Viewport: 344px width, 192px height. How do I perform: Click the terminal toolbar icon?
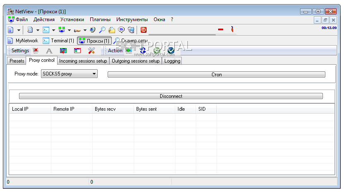46,30
